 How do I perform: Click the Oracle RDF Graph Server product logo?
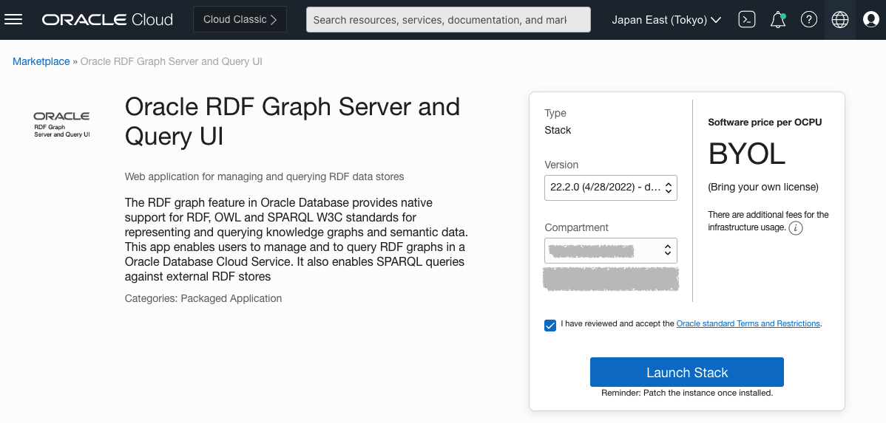tap(62, 125)
